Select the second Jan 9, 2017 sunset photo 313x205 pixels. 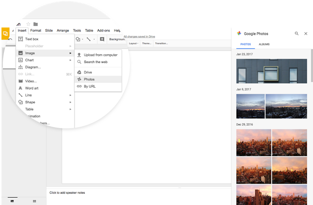tap(286, 106)
